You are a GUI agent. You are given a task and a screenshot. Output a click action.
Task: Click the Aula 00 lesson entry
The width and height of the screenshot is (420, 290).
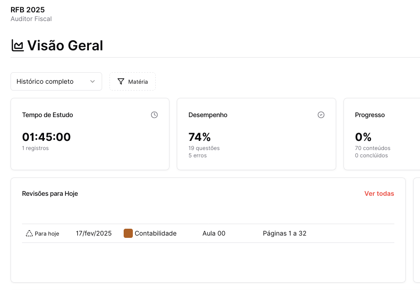coord(214,233)
